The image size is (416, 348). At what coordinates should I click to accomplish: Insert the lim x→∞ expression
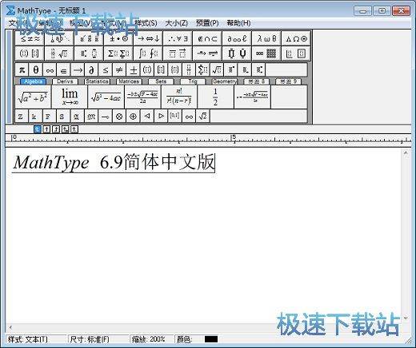tap(70, 97)
